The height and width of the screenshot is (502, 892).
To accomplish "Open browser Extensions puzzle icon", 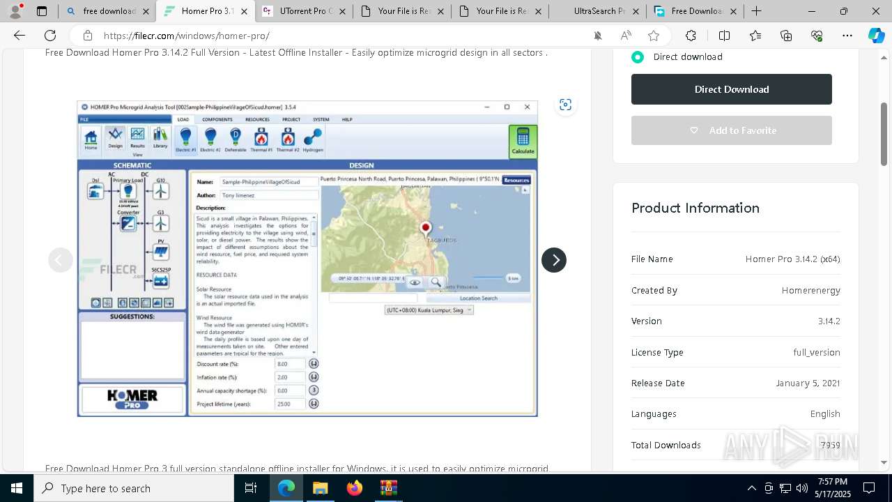I will 691,36.
